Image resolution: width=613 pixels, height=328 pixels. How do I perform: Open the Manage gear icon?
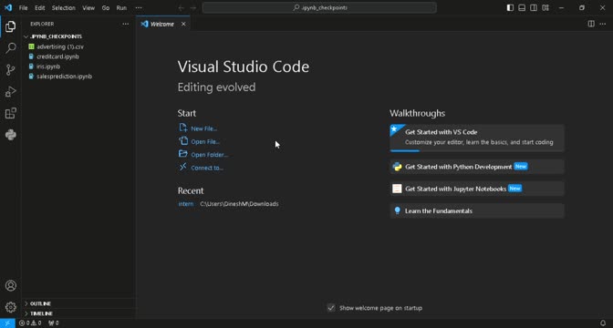tap(11, 307)
